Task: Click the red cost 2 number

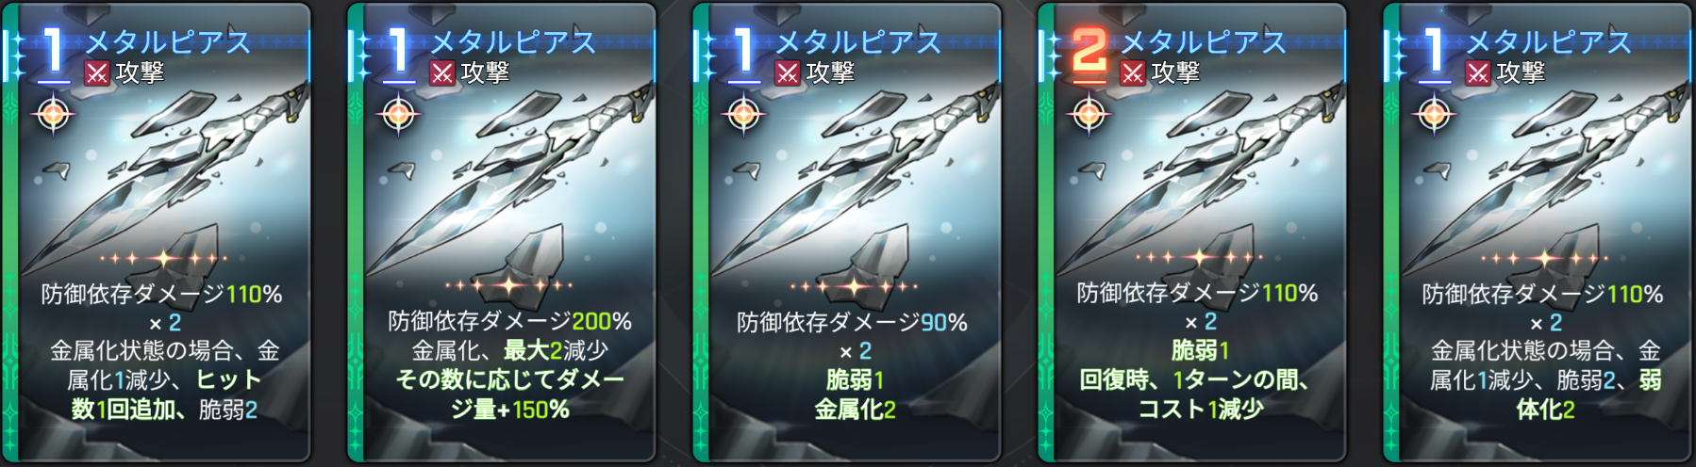Action: 1089,51
